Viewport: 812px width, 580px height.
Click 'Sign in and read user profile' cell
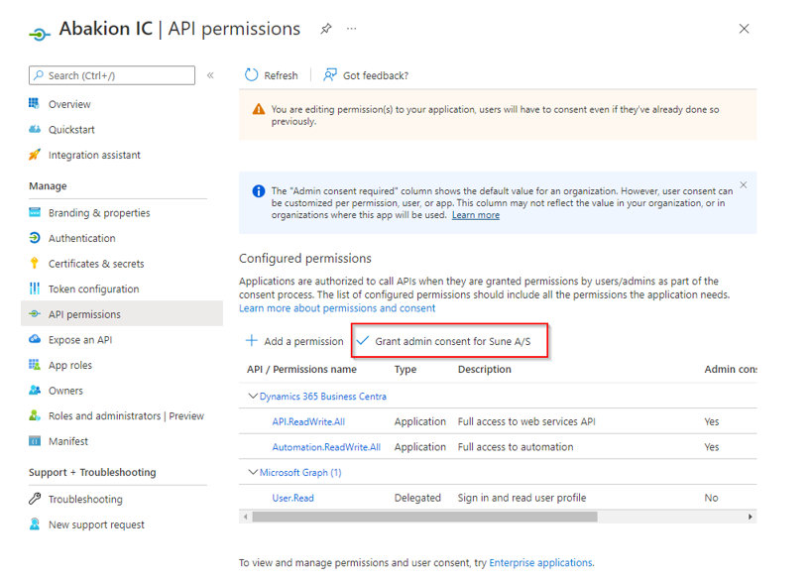point(522,498)
